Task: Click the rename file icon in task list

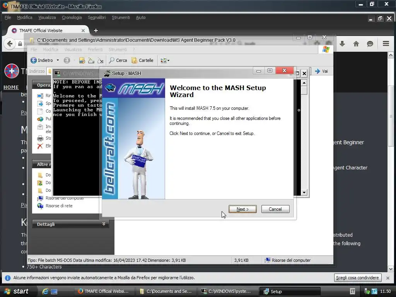Action: (x=40, y=96)
